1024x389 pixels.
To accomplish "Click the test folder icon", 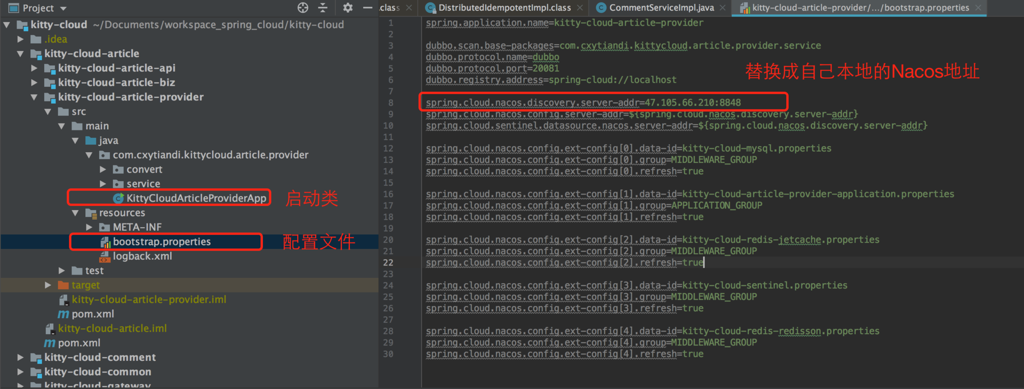I will coord(77,271).
